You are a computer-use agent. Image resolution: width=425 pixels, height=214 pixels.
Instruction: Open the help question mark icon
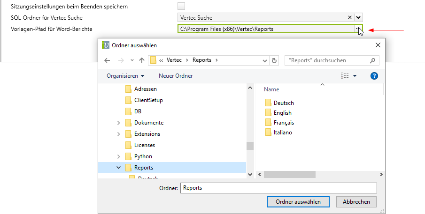click(x=374, y=76)
